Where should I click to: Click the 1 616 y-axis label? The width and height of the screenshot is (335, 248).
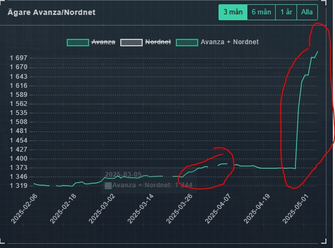(19, 86)
